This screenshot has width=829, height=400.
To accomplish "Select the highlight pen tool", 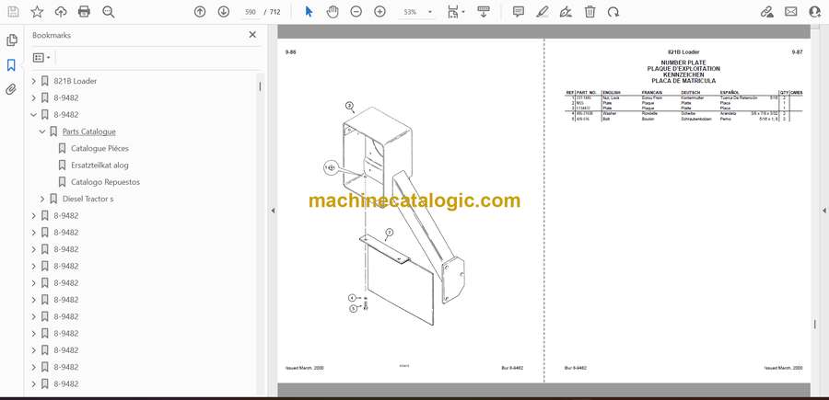I will (542, 12).
